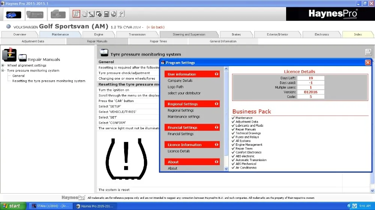
Task: Open the Index tab
Action: tap(358, 34)
